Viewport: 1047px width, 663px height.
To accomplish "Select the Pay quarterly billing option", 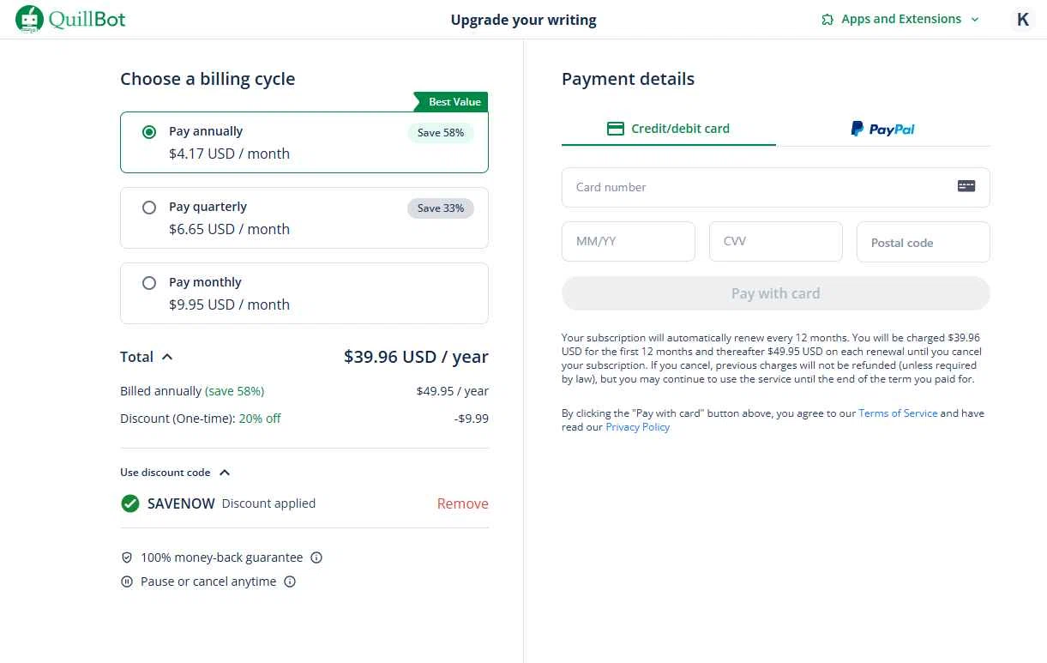I will [149, 208].
